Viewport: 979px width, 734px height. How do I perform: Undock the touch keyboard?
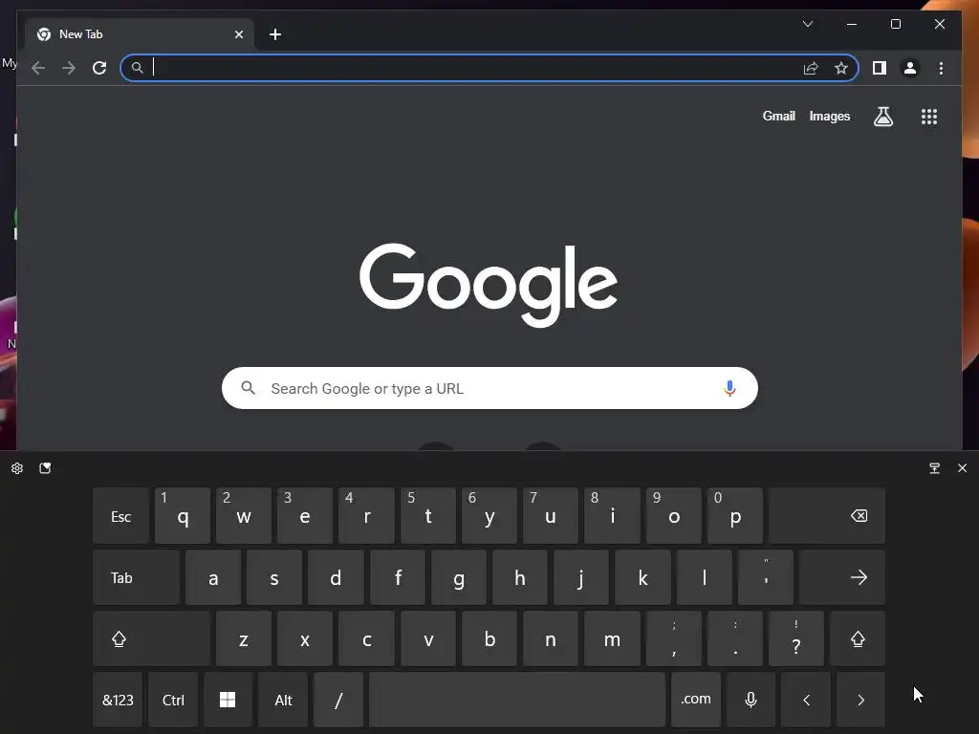click(934, 468)
